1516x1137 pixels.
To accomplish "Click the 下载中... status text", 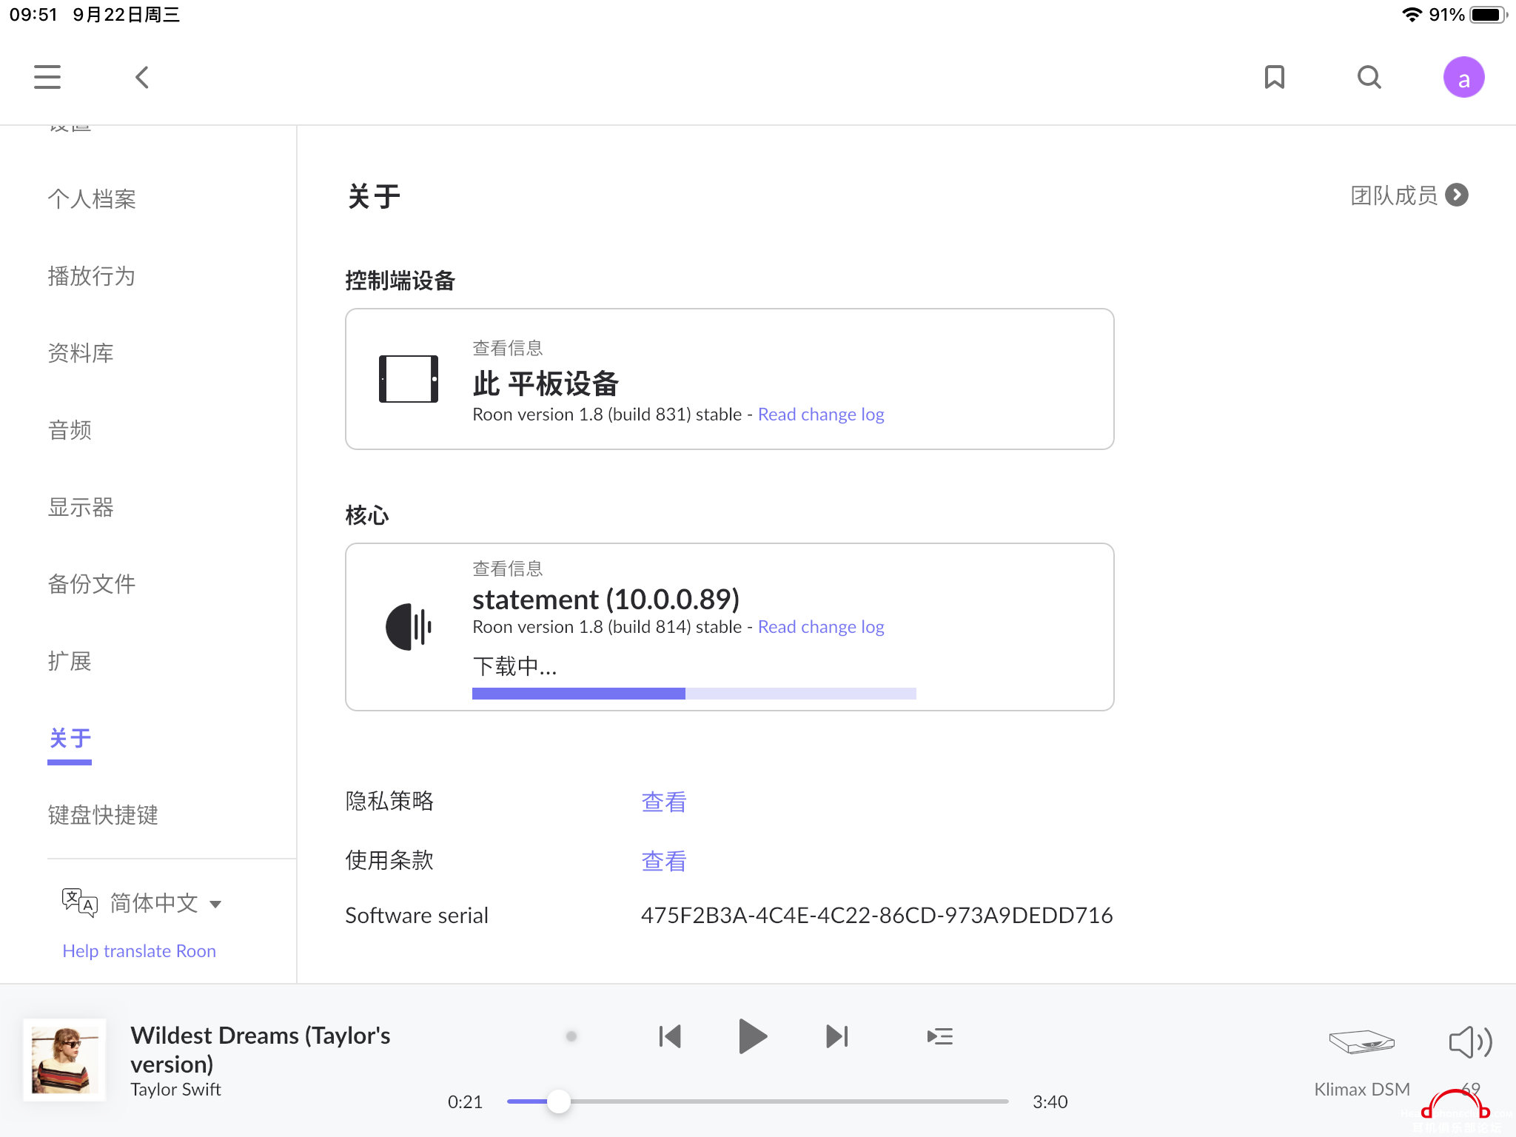I will pos(514,666).
